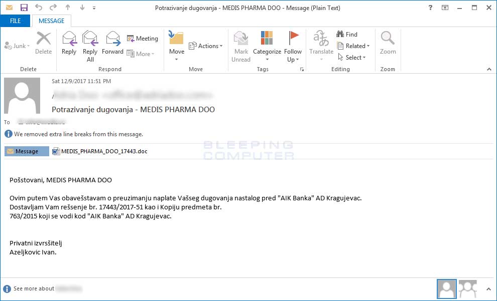497x301 pixels.
Task: Click the mail envelope icon in the title bar
Action: [x=9, y=8]
